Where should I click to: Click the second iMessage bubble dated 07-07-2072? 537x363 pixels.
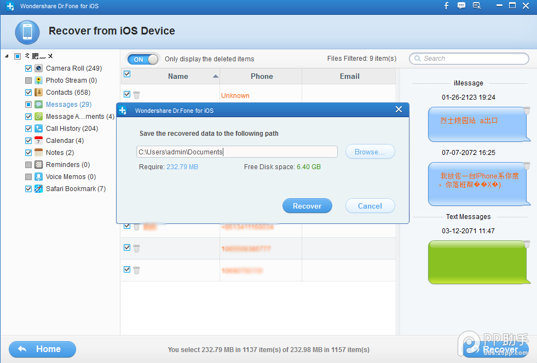tap(478, 184)
